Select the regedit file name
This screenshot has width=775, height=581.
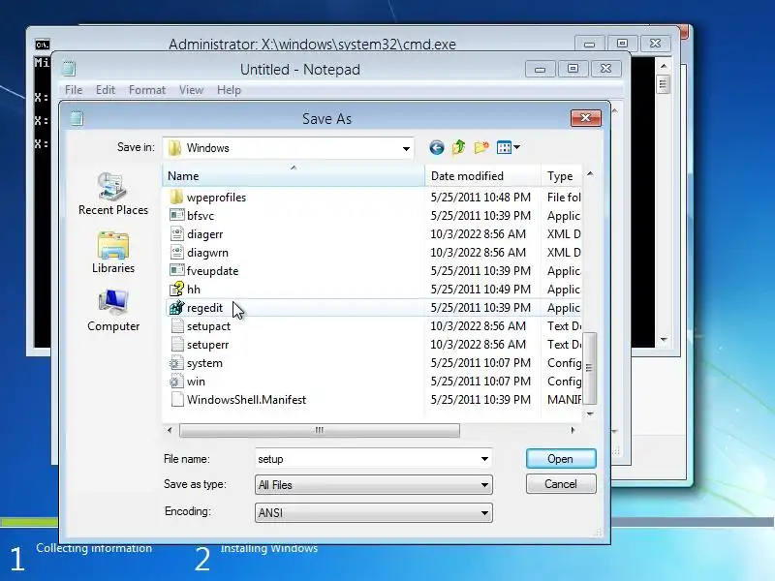(204, 308)
